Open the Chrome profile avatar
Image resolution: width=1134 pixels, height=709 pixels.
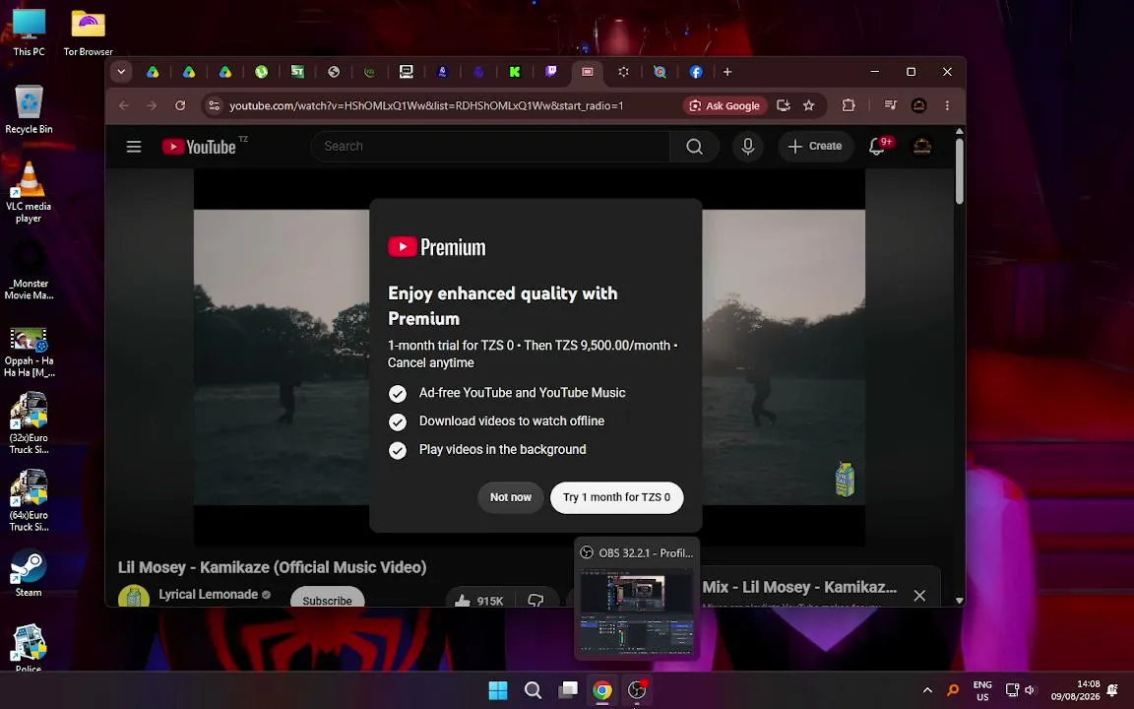tap(919, 105)
